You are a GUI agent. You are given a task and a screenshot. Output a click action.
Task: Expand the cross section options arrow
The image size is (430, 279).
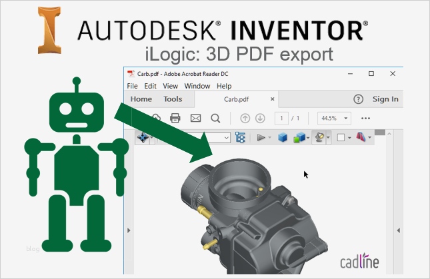coord(370,138)
